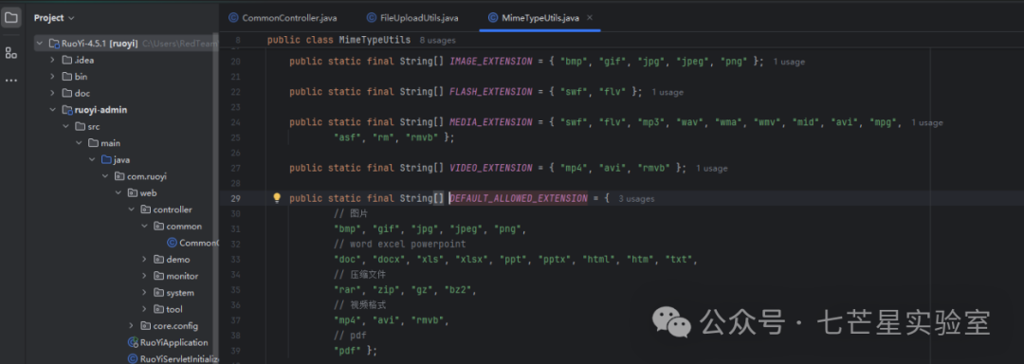Collapse the controller package
This screenshot has width=1024, height=364.
click(x=131, y=209)
